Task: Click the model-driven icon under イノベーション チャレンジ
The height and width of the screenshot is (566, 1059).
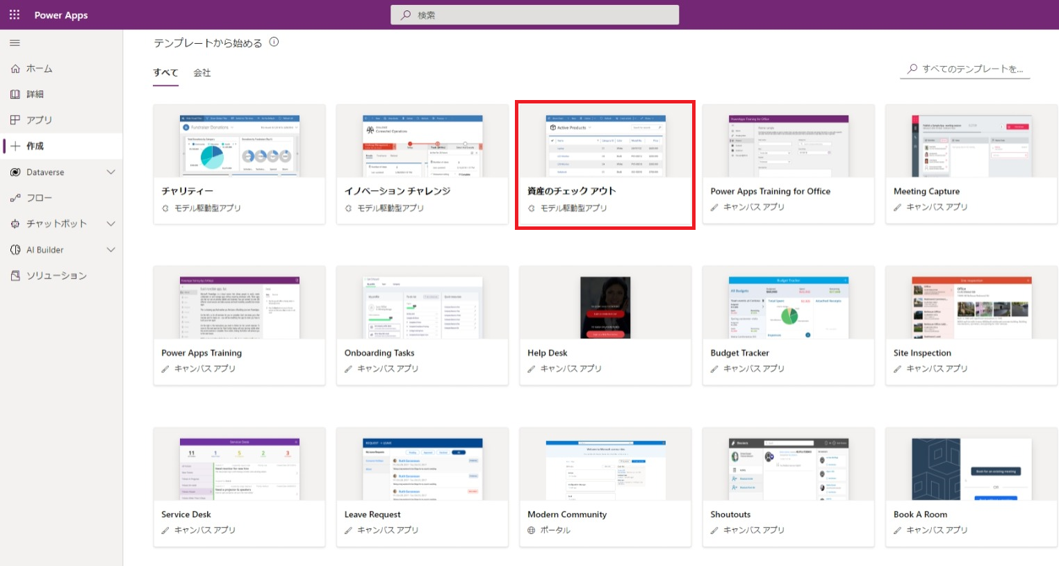Action: [x=348, y=208]
